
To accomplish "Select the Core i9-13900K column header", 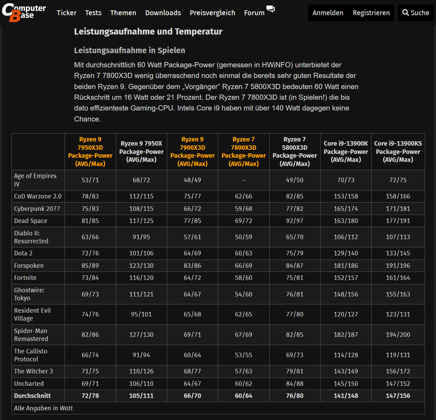I will click(x=346, y=152).
